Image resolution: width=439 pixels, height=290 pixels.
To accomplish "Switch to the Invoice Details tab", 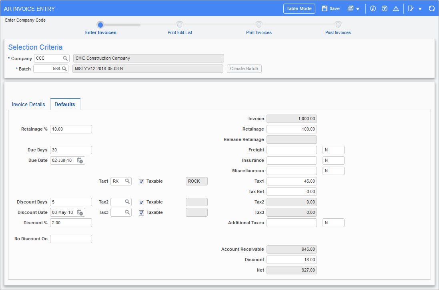I will point(28,104).
